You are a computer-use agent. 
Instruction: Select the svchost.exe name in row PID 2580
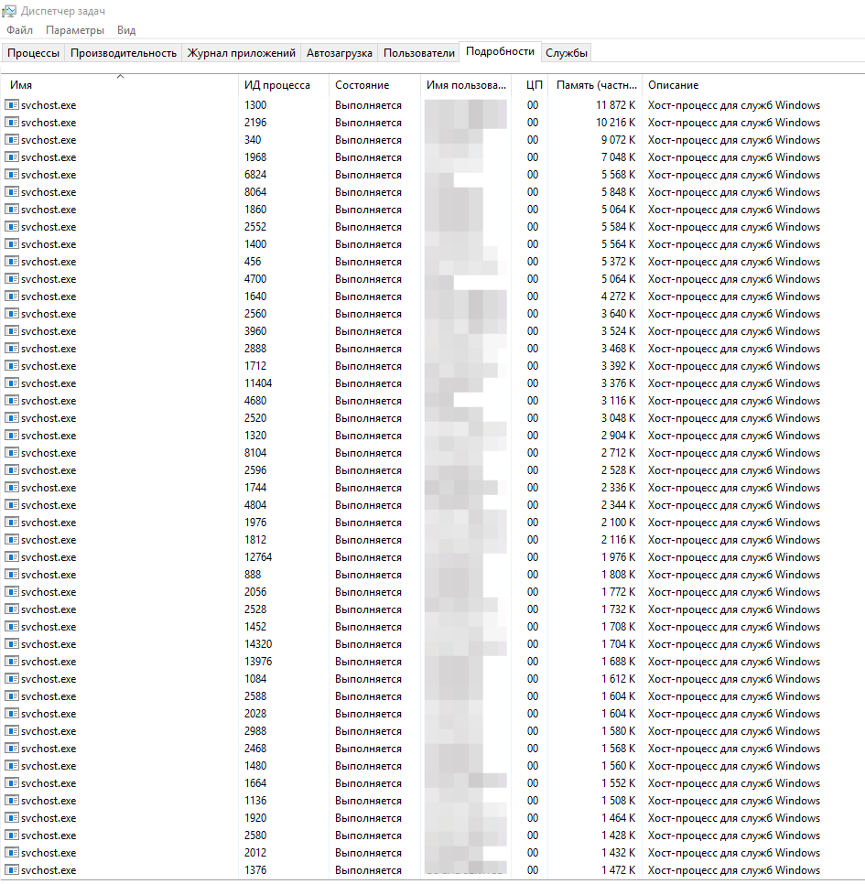[x=49, y=835]
